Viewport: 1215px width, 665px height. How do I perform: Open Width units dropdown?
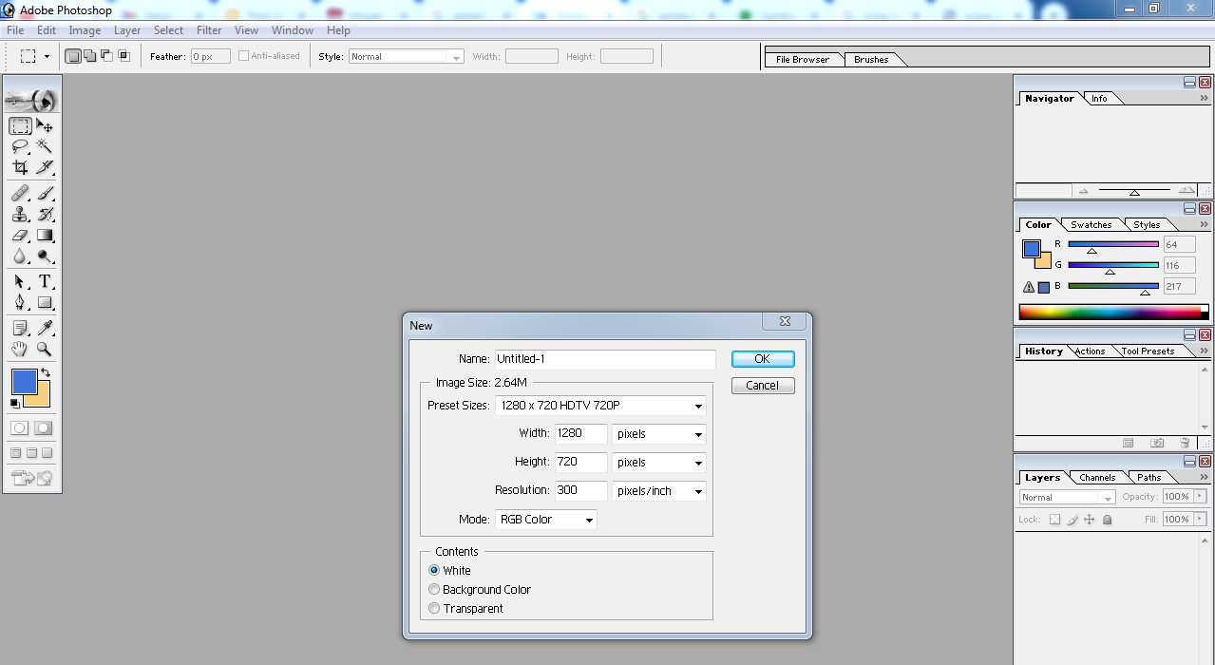[x=659, y=434]
